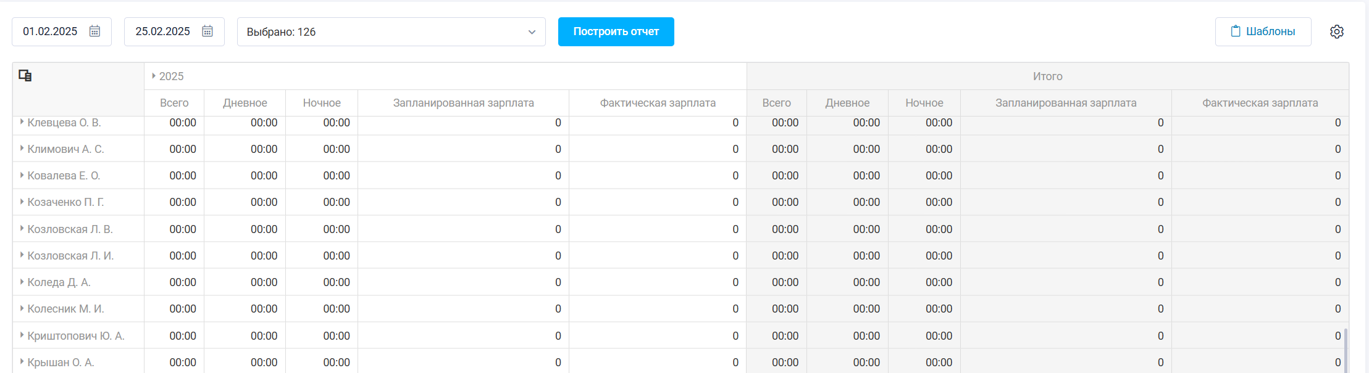
Task: Click Итого Всего cell for Коледа Д. А.
Action: coord(777,282)
